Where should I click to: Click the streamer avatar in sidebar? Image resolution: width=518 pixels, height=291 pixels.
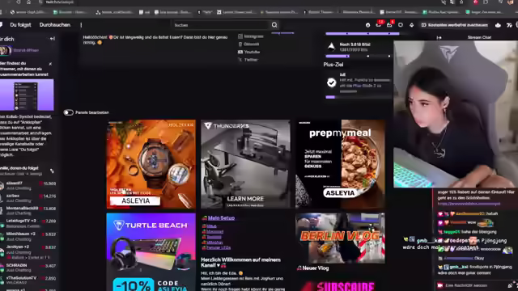point(6,50)
